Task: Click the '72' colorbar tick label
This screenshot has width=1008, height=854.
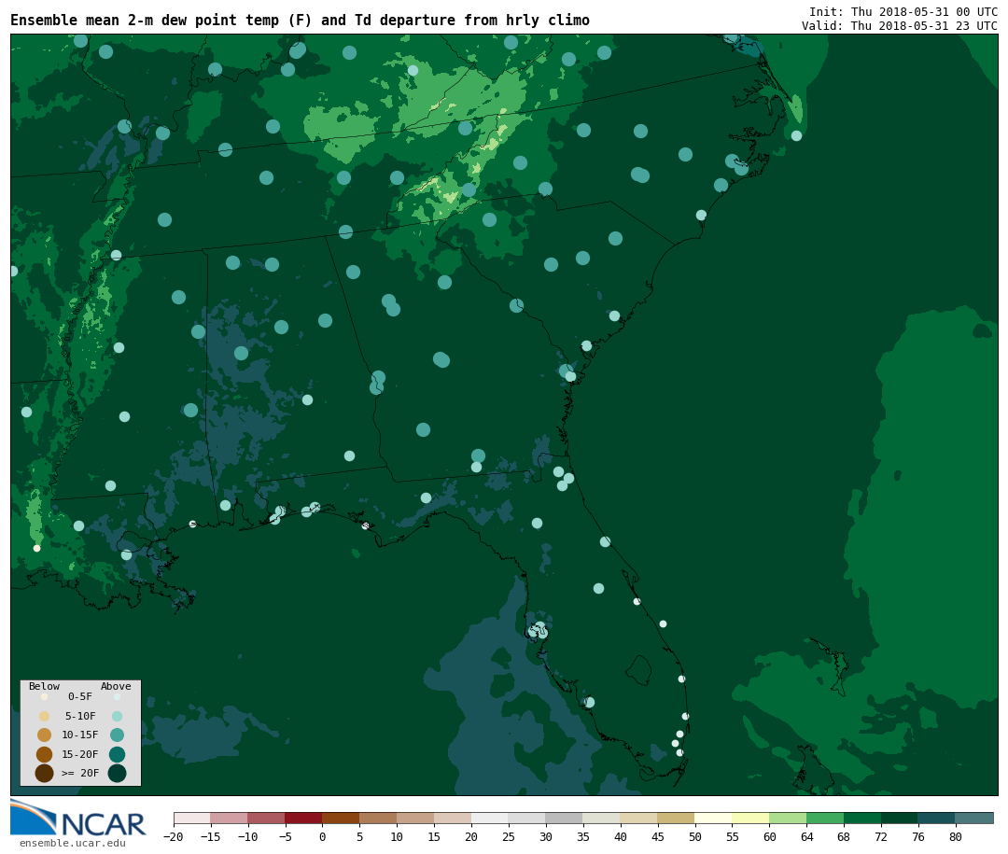Action: point(881,836)
